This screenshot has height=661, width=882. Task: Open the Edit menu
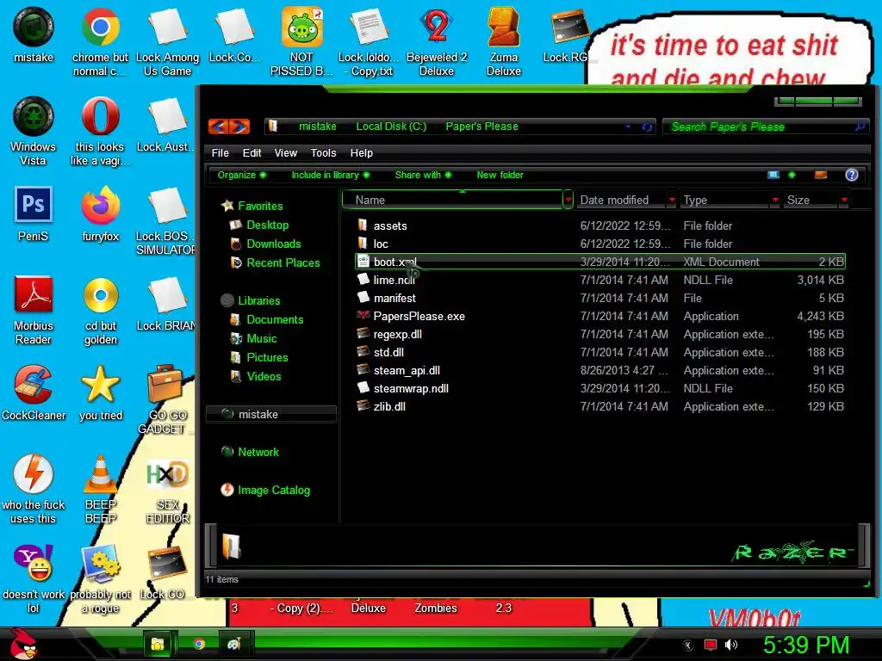tap(252, 153)
